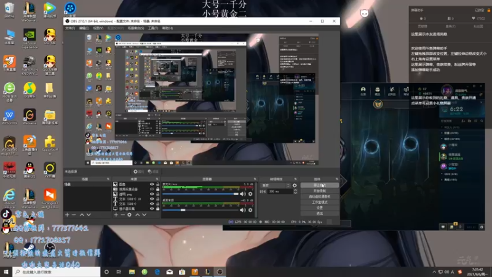Toggle visibility of the 图像 source
The image size is (492, 277).
pos(152,184)
